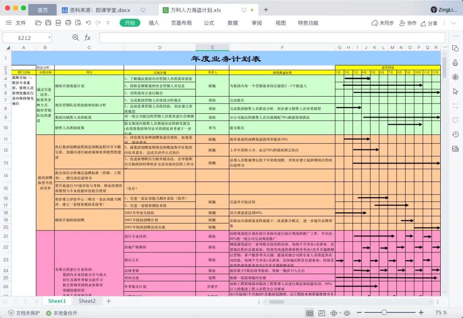Click the 分享 share button
The image size is (463, 318).
[x=429, y=23]
